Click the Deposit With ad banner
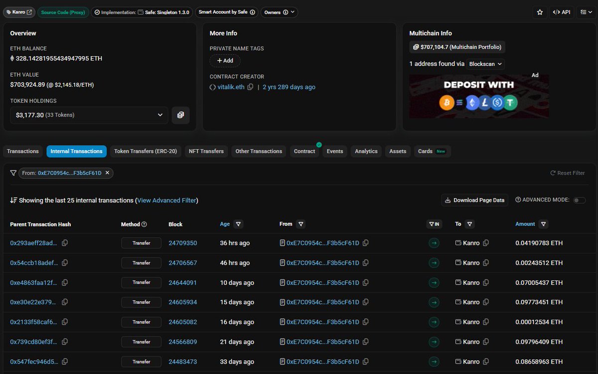 coord(479,96)
